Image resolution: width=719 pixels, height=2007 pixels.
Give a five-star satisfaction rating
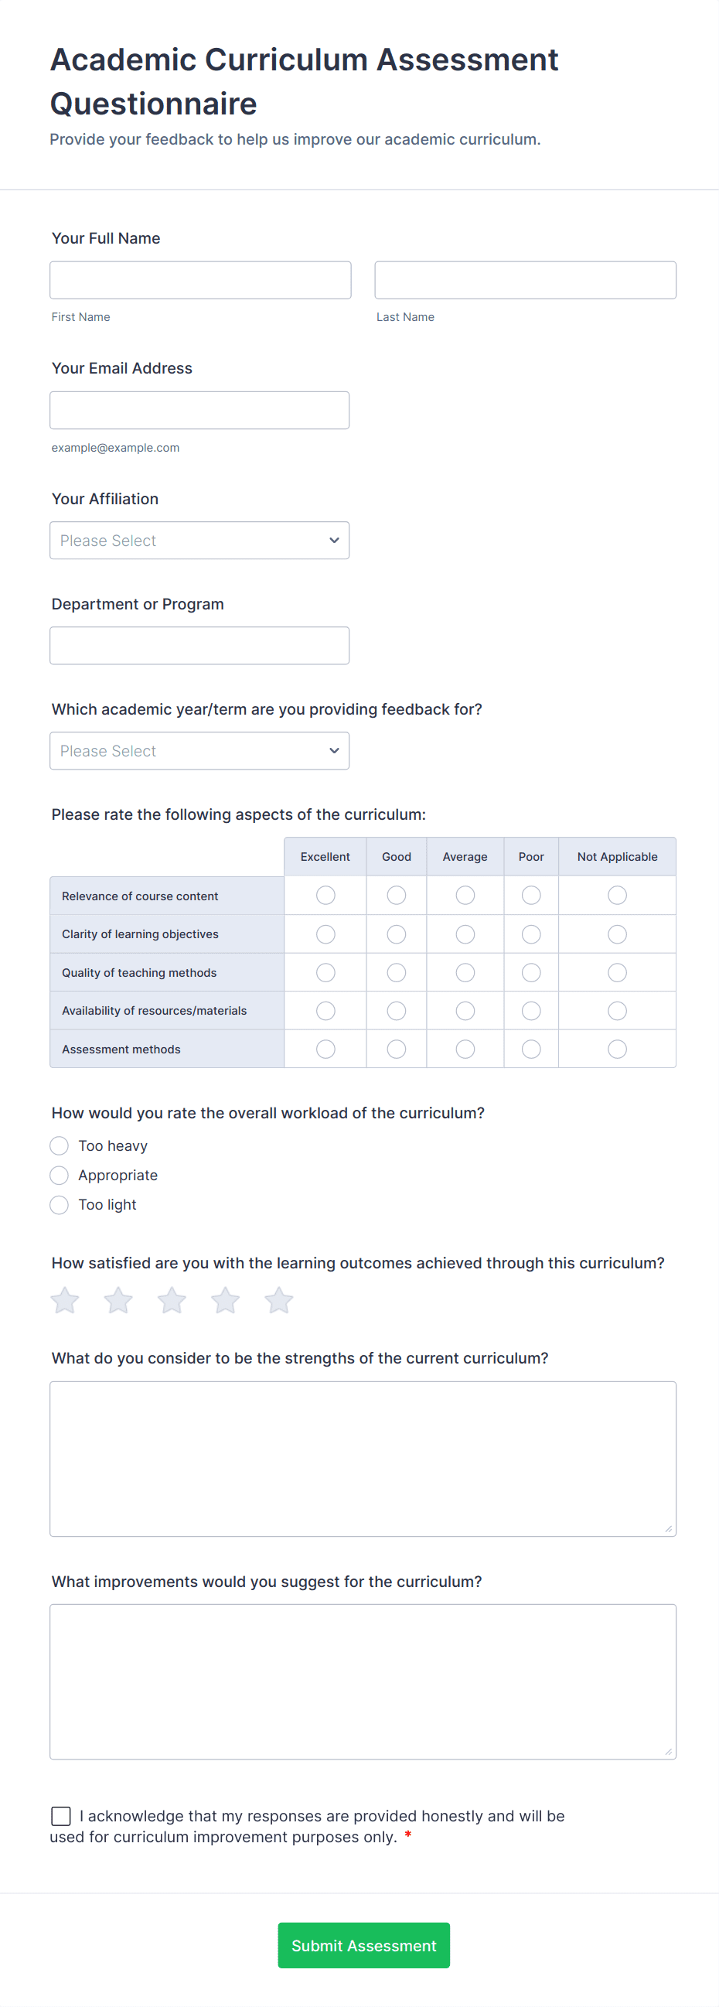coord(278,1299)
